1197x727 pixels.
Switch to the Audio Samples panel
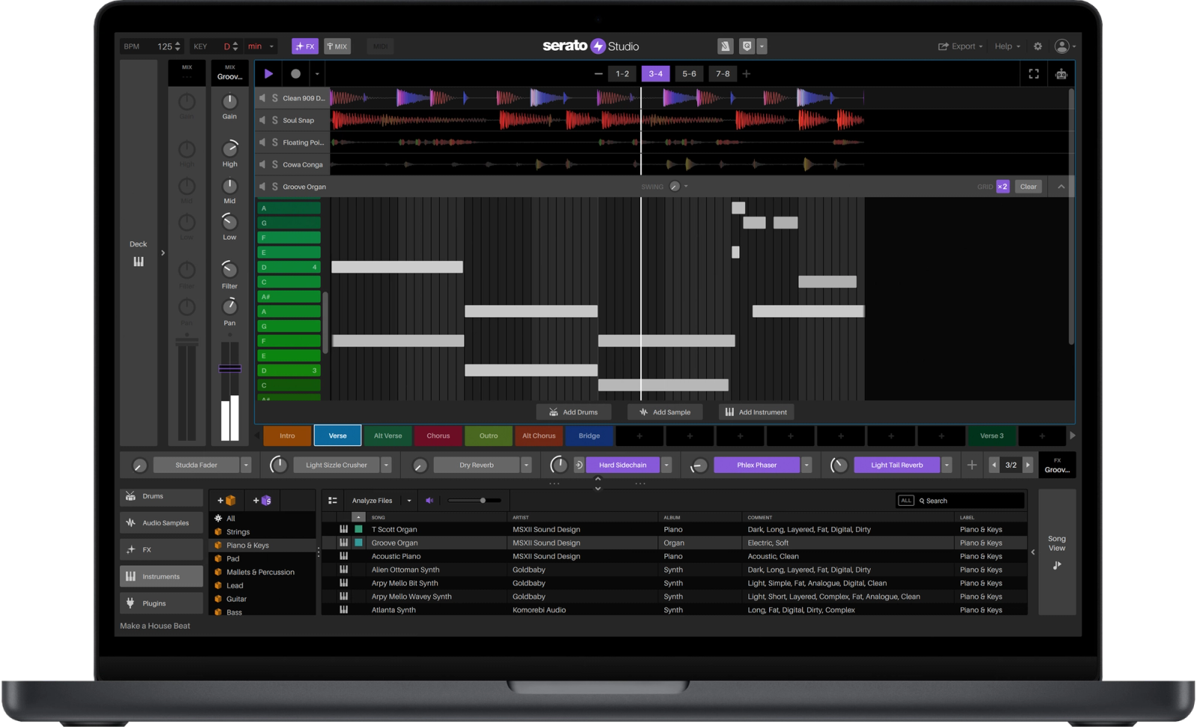161,522
